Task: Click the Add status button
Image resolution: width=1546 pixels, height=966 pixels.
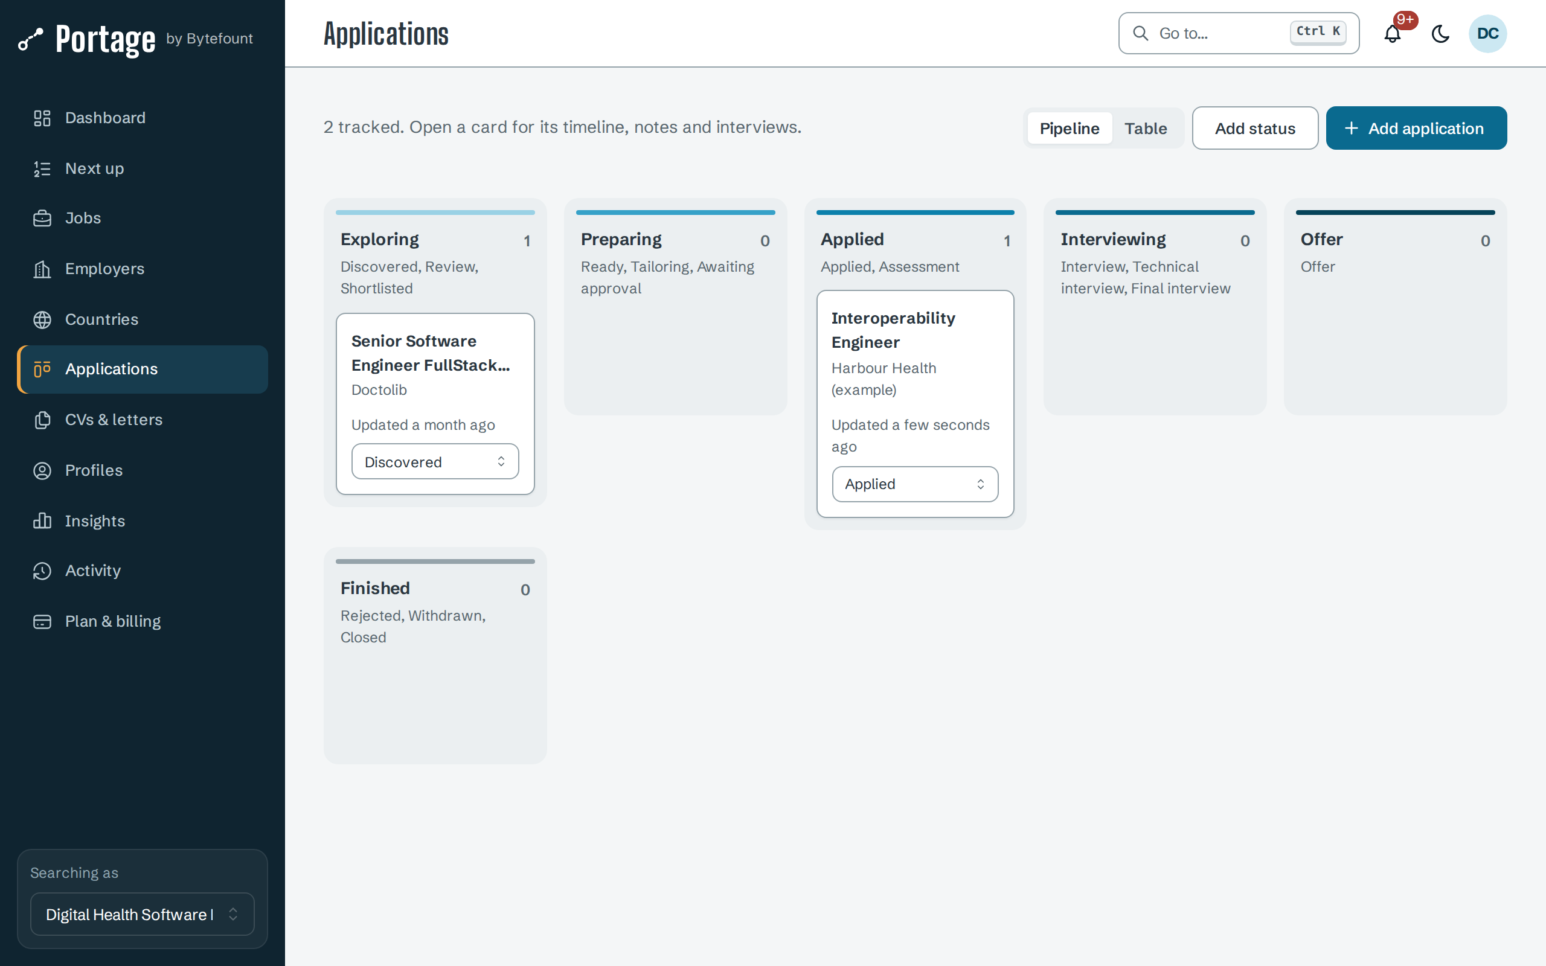Action: [1255, 129]
